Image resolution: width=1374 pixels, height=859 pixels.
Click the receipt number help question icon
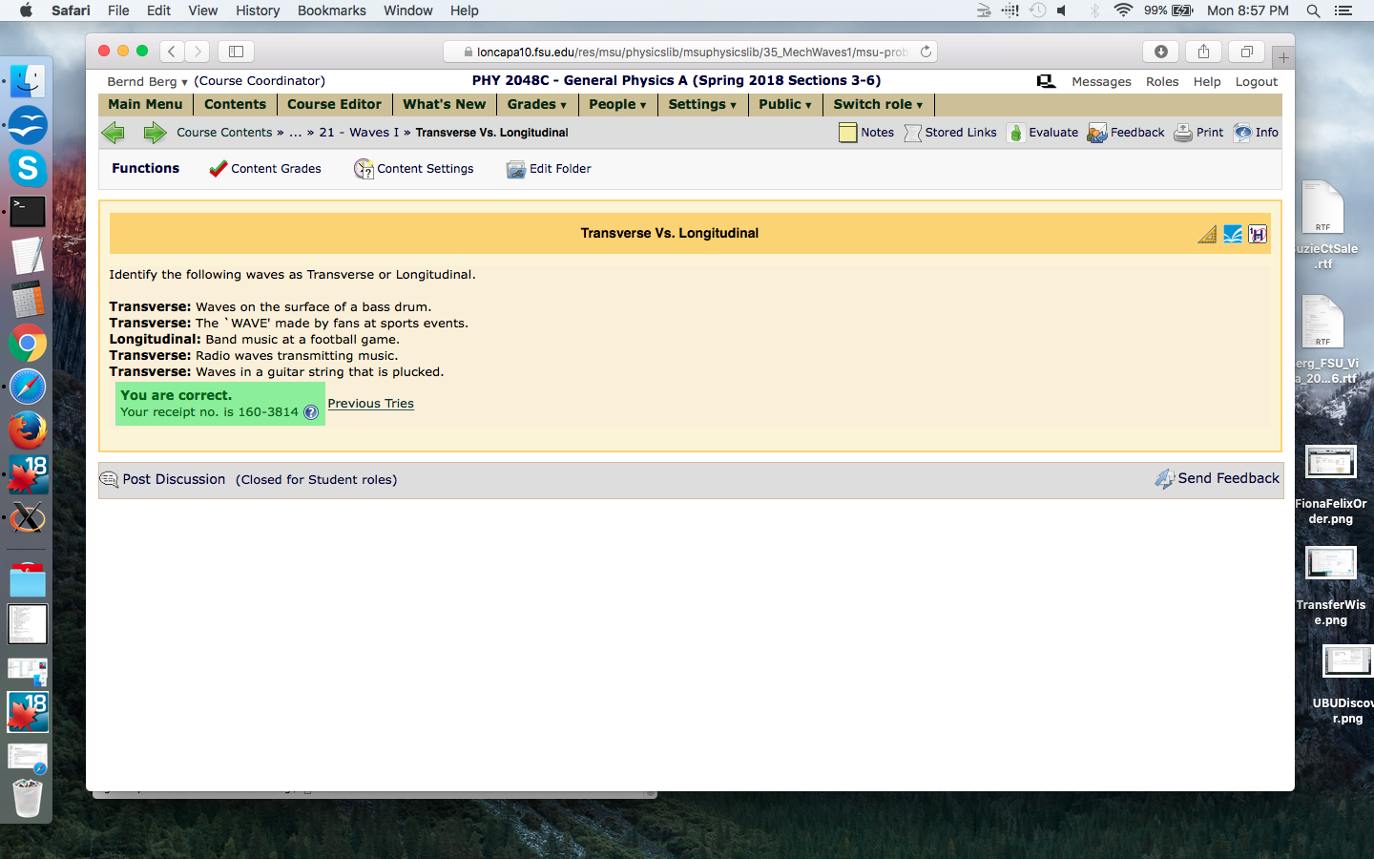(311, 412)
